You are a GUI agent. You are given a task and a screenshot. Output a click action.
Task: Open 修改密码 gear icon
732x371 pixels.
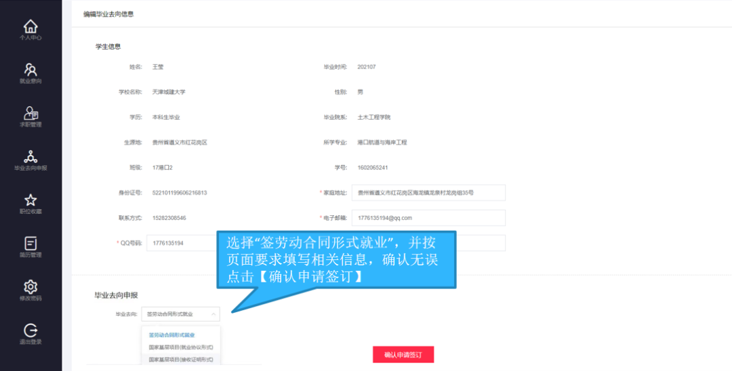click(30, 287)
